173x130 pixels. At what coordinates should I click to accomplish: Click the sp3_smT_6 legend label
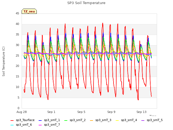coord(24,125)
